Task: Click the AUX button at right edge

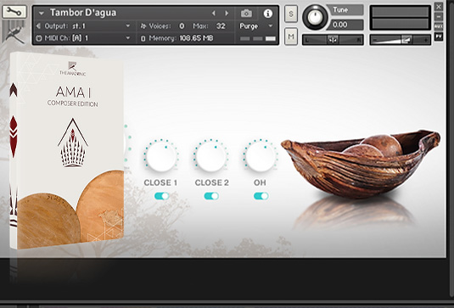Action: [439, 26]
